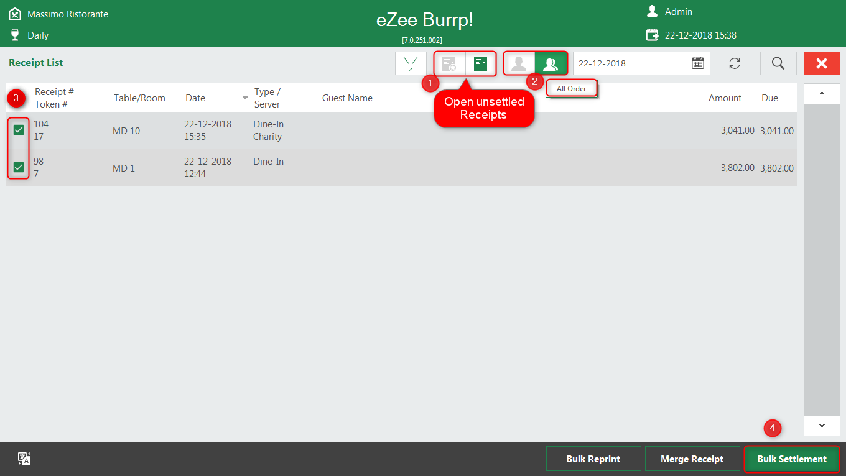Click the Receipt # Token # column header

pyautogui.click(x=54, y=98)
